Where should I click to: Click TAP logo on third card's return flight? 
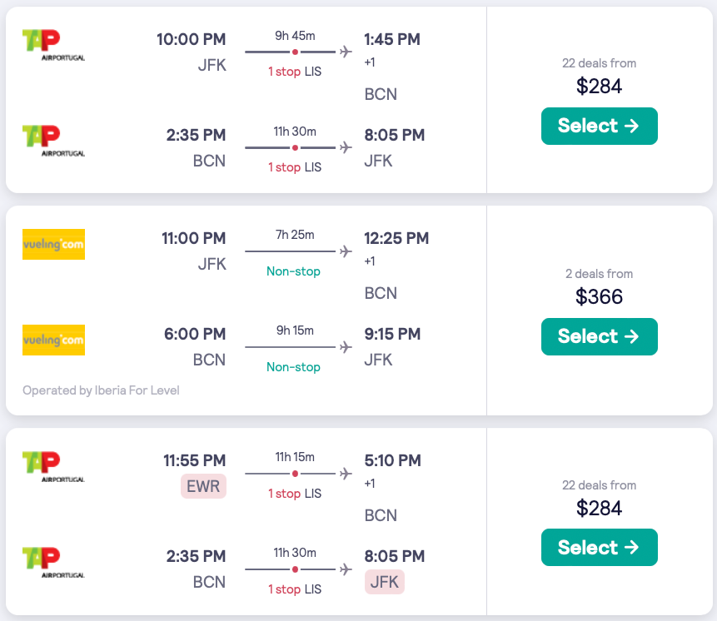point(53,562)
